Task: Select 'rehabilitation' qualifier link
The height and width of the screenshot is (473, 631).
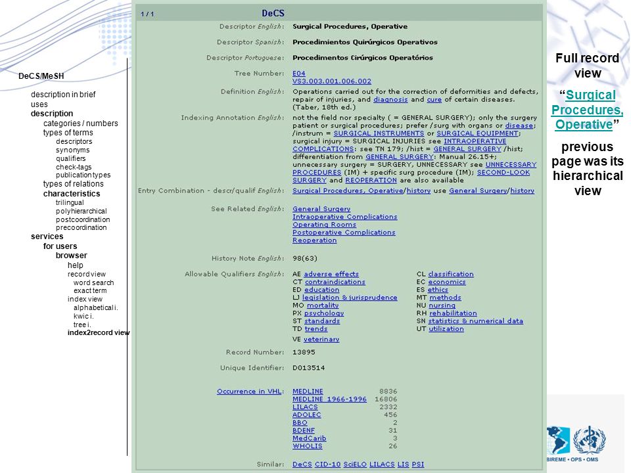Action: pyautogui.click(x=453, y=313)
